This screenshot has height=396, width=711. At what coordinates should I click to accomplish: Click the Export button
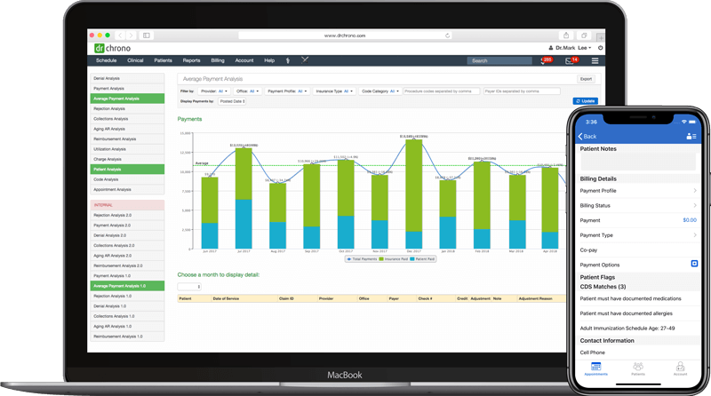pyautogui.click(x=586, y=79)
